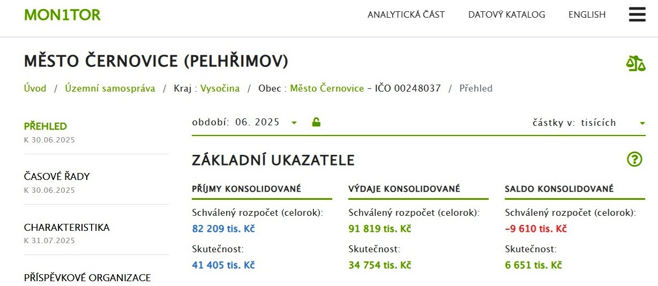Follow the Úvod breadcrumb link

pyautogui.click(x=35, y=88)
